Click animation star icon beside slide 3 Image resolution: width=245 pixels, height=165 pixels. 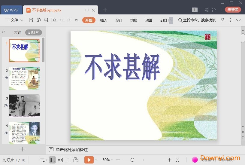click(x=6, y=105)
